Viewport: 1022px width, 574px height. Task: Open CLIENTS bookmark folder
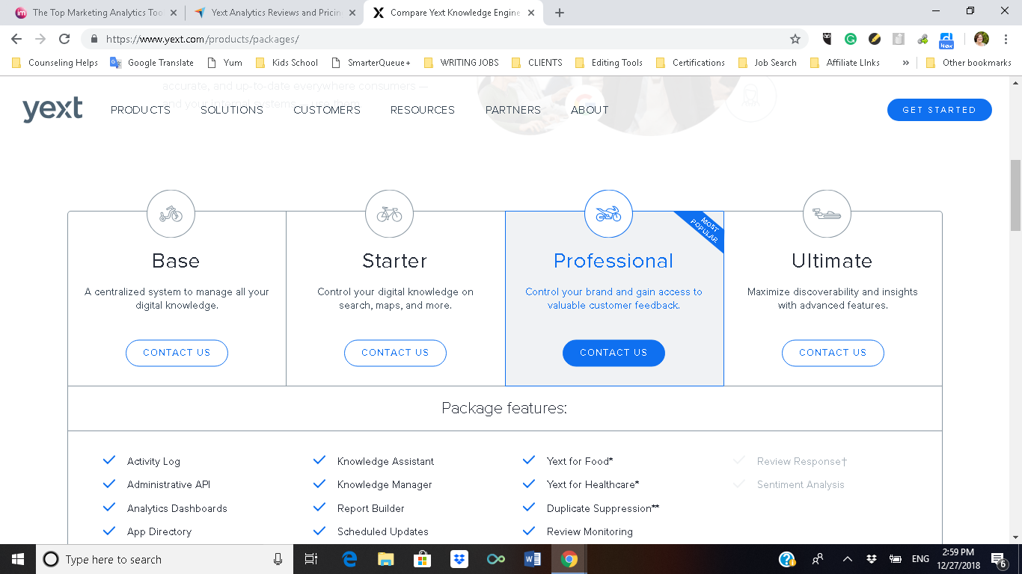coord(536,63)
